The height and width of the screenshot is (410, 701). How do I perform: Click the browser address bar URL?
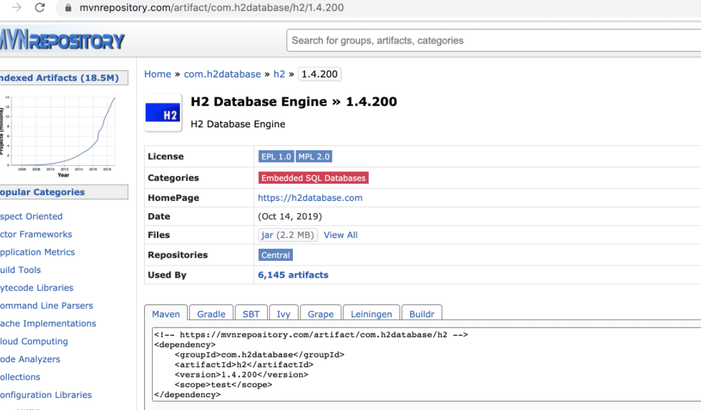pos(211,8)
